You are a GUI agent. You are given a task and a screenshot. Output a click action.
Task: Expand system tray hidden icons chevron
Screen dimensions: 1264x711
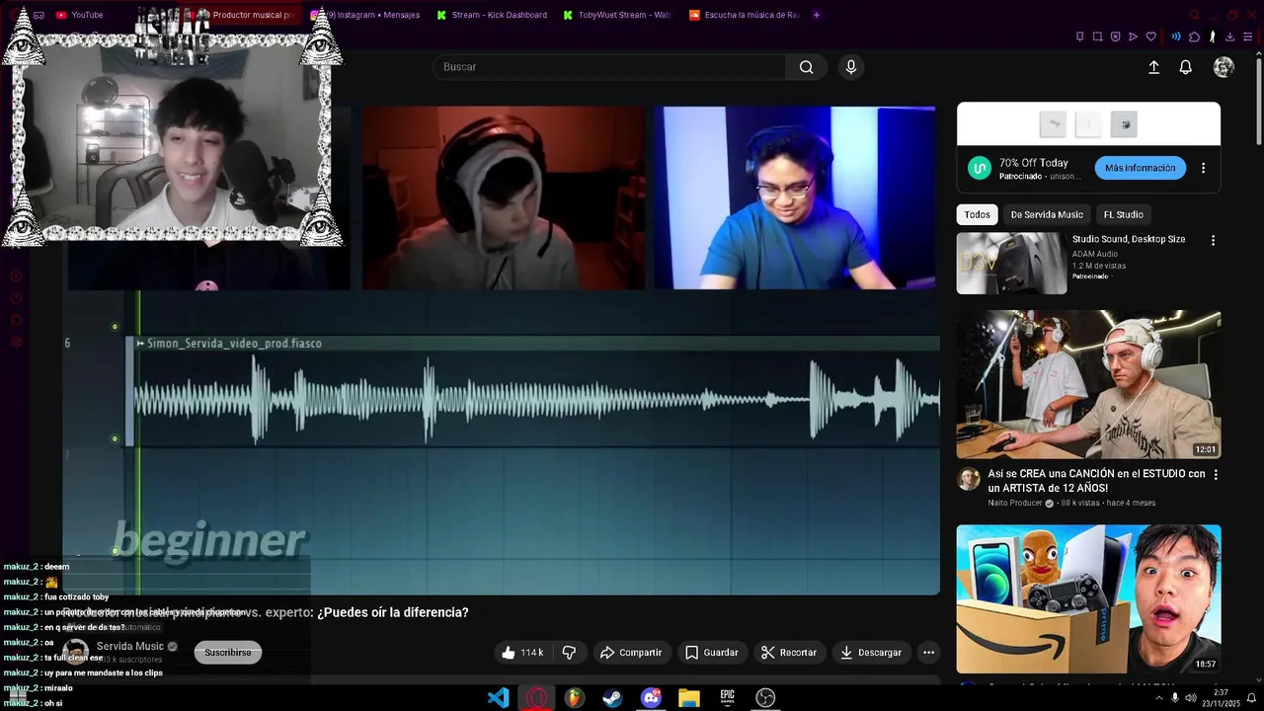[x=1159, y=698]
